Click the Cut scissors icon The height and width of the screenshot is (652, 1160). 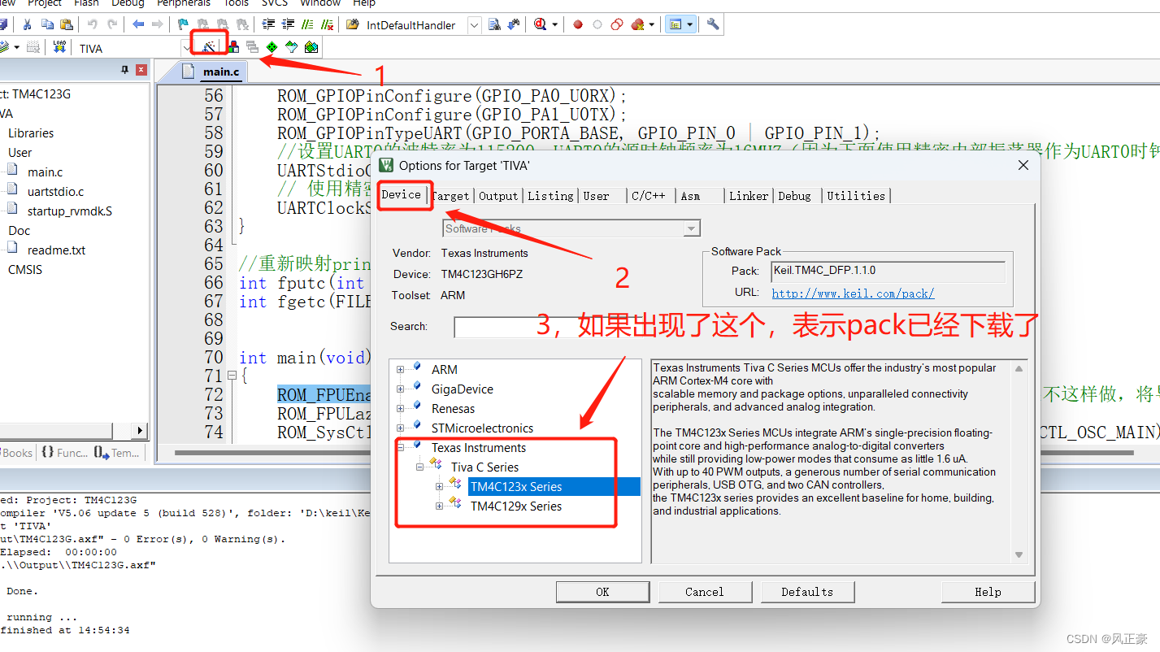(x=27, y=24)
